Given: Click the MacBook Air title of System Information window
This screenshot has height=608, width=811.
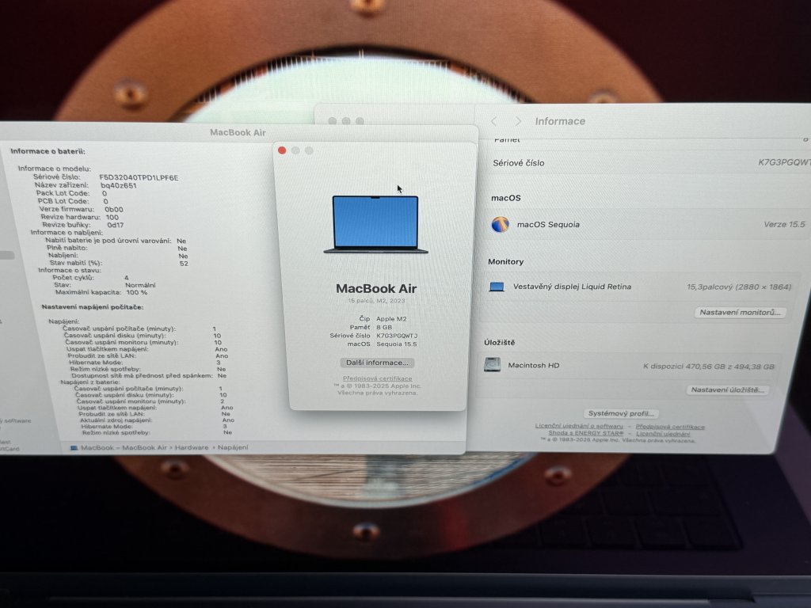Looking at the screenshot, I should click(x=238, y=132).
